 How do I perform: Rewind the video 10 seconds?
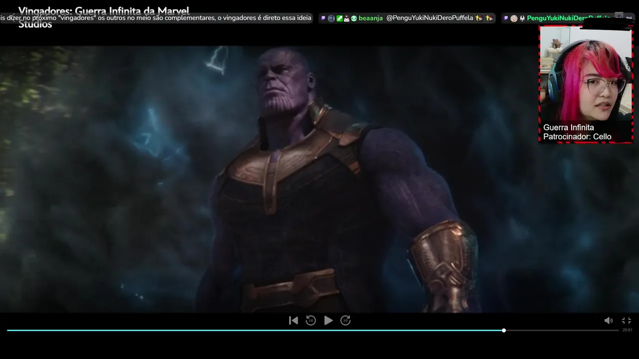311,321
